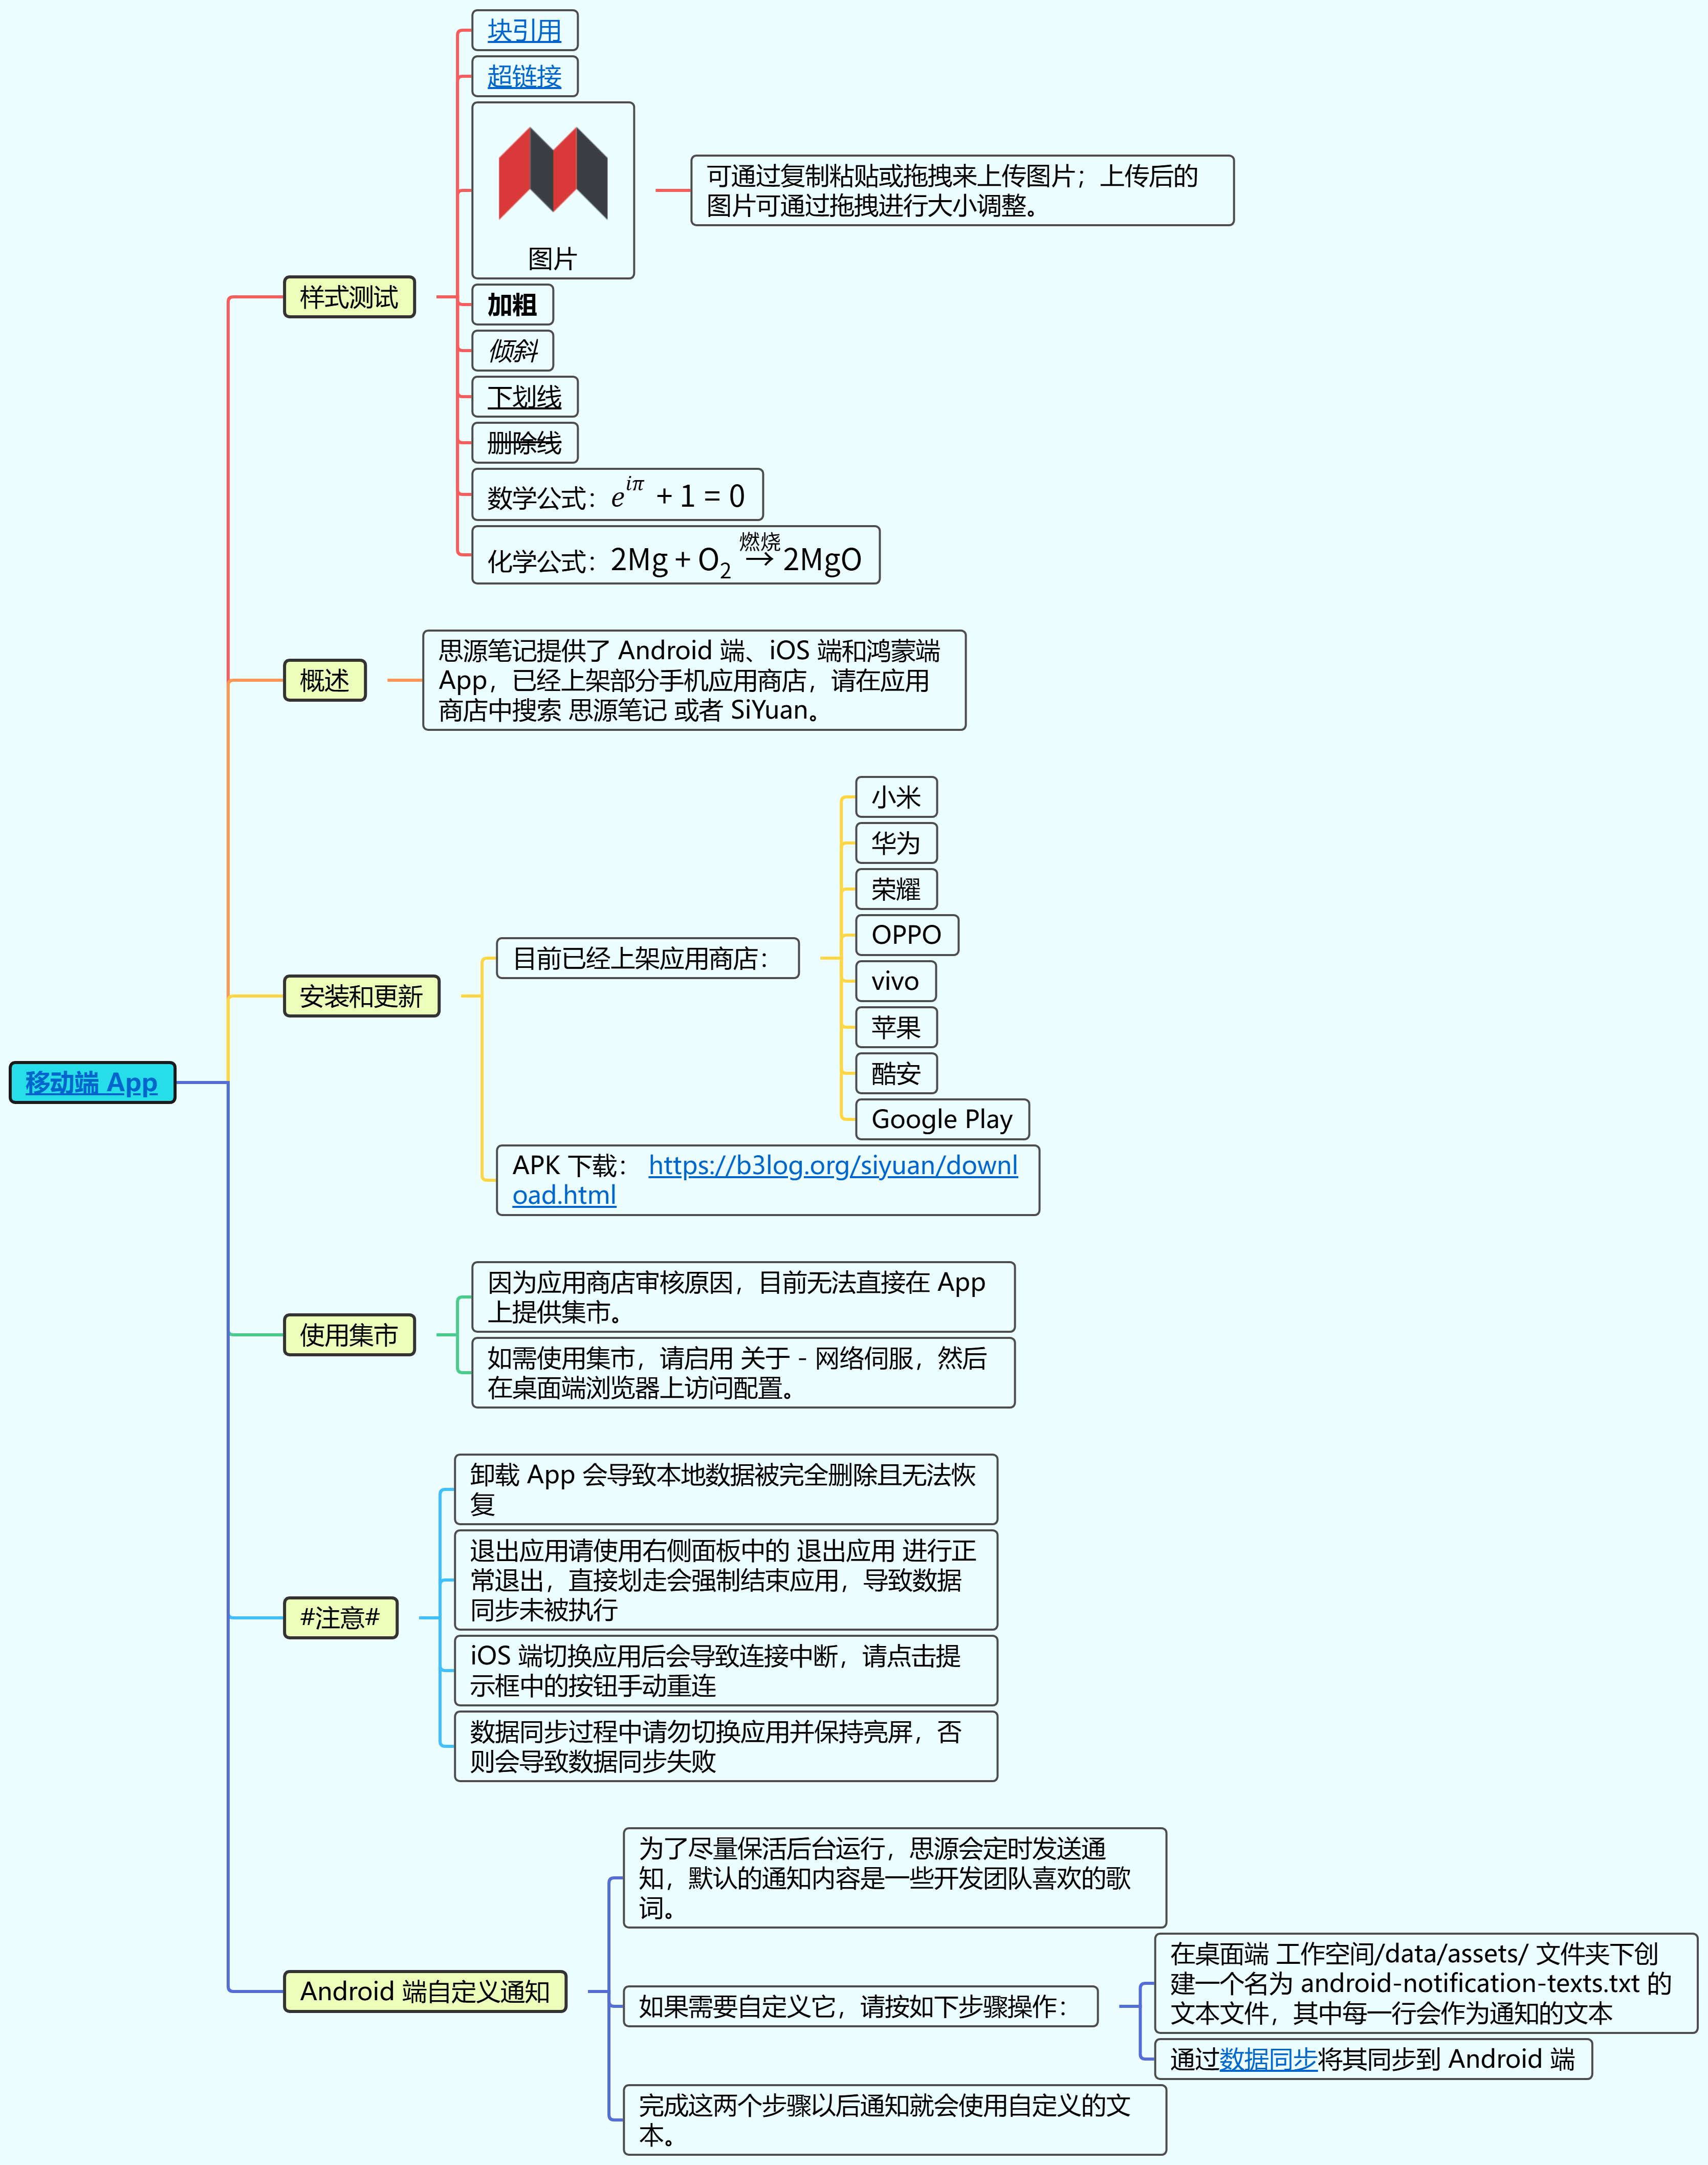Select the 样式测试 branch node
The width and height of the screenshot is (1708, 2165).
point(349,298)
